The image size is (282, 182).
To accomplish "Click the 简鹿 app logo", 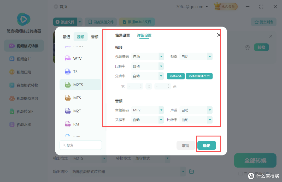I will click(23, 19).
